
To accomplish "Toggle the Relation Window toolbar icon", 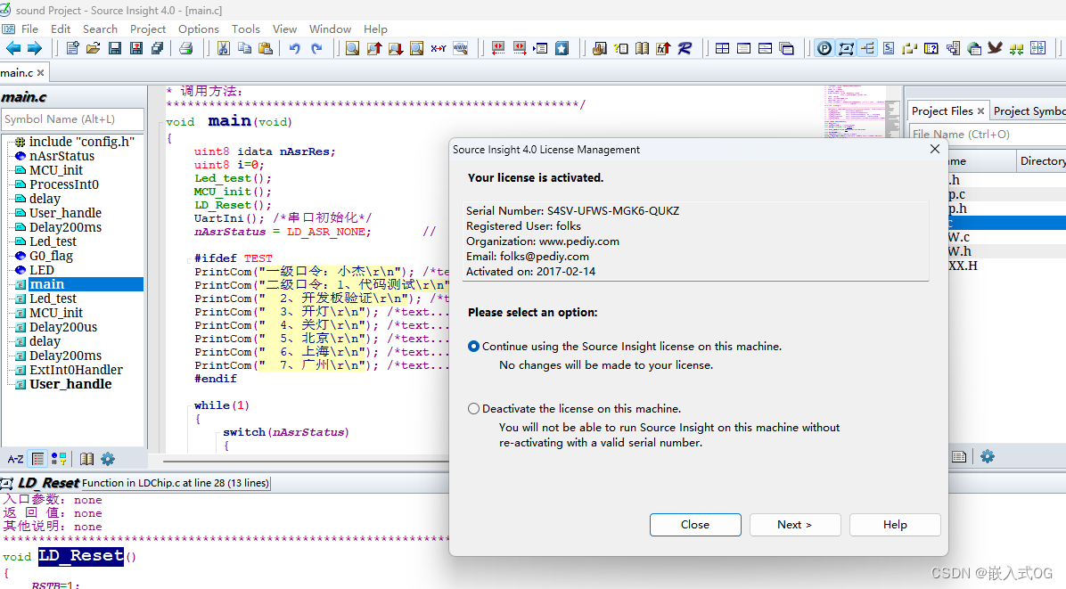I will click(x=846, y=48).
